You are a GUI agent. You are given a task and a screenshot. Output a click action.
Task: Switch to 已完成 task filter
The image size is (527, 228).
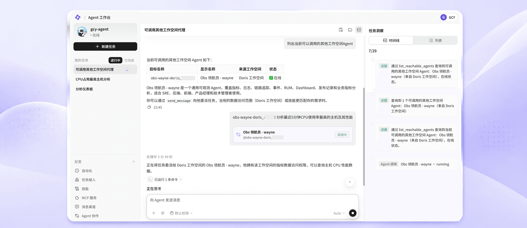pyautogui.click(x=129, y=60)
